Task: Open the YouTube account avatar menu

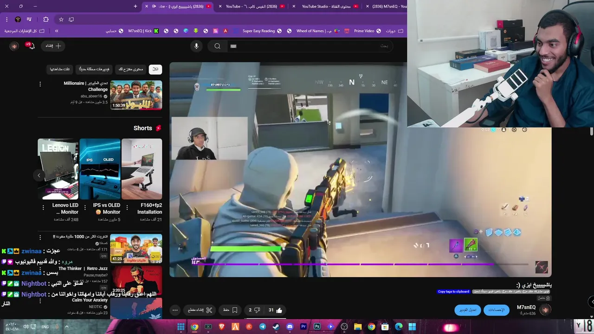Action: 14,46
